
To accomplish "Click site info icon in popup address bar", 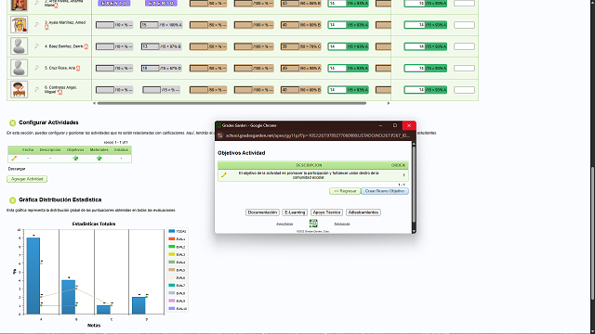I will pos(220,135).
